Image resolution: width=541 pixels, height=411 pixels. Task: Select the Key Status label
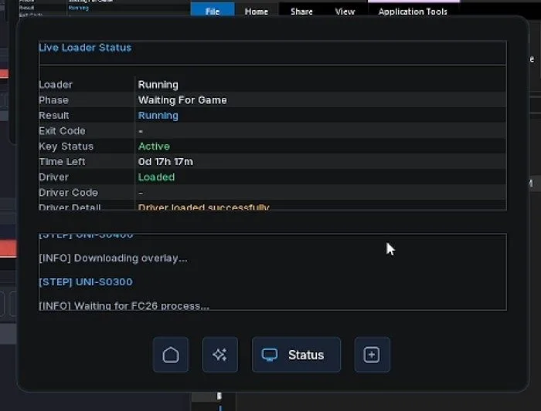point(66,147)
